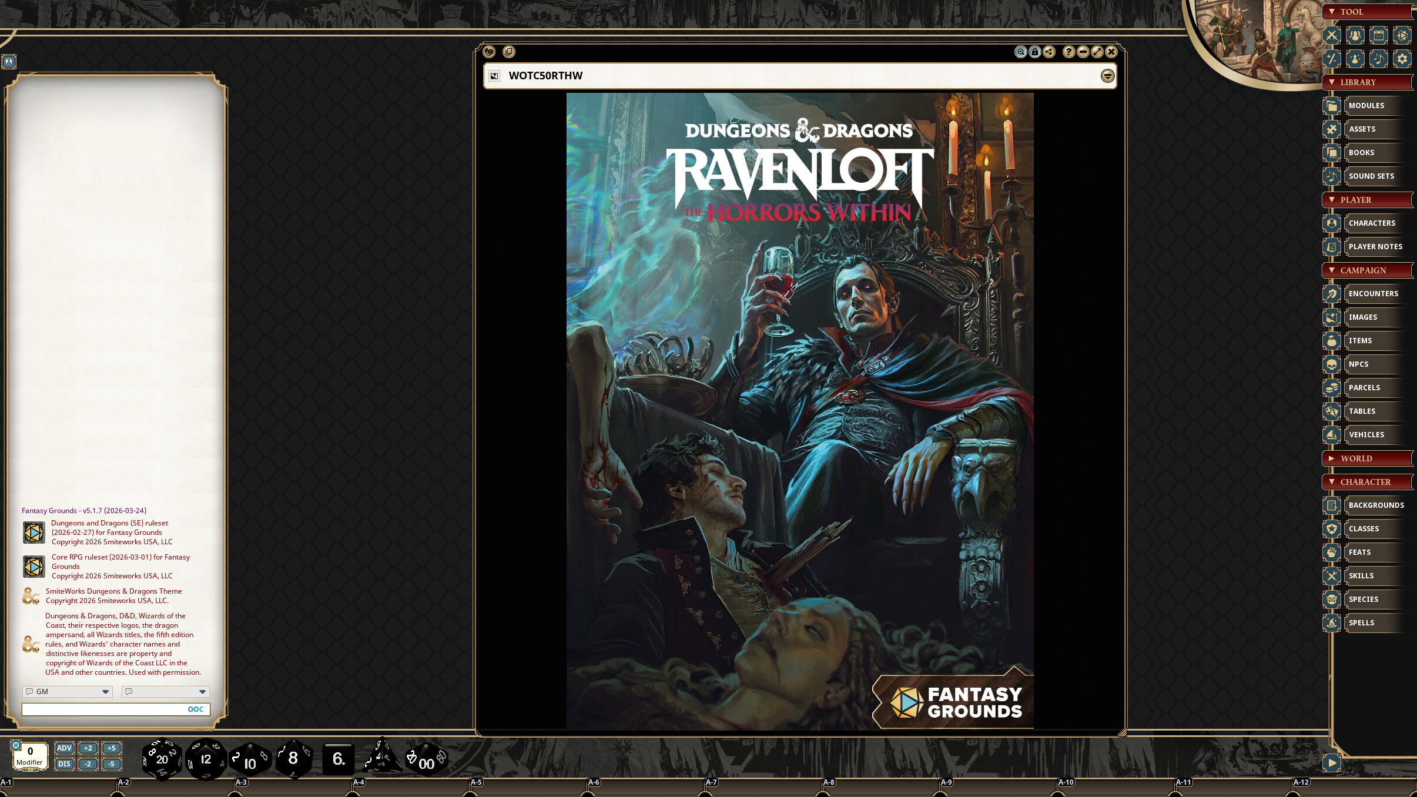1417x797 pixels.
Task: Open the empty chat language dropdown
Action: pyautogui.click(x=166, y=692)
